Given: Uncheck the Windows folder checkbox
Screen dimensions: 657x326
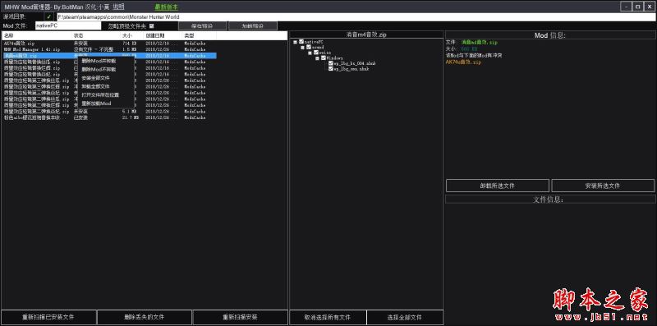Looking at the screenshot, I should pos(323,57).
